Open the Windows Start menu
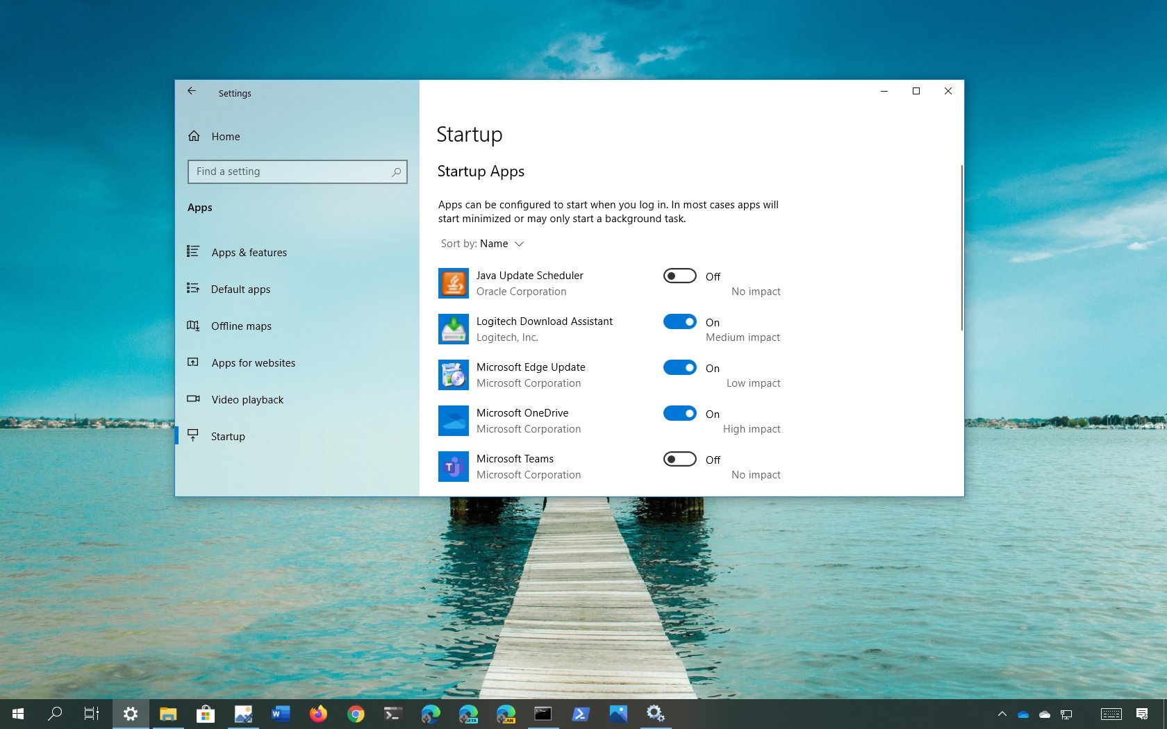Image resolution: width=1167 pixels, height=729 pixels. click(18, 714)
